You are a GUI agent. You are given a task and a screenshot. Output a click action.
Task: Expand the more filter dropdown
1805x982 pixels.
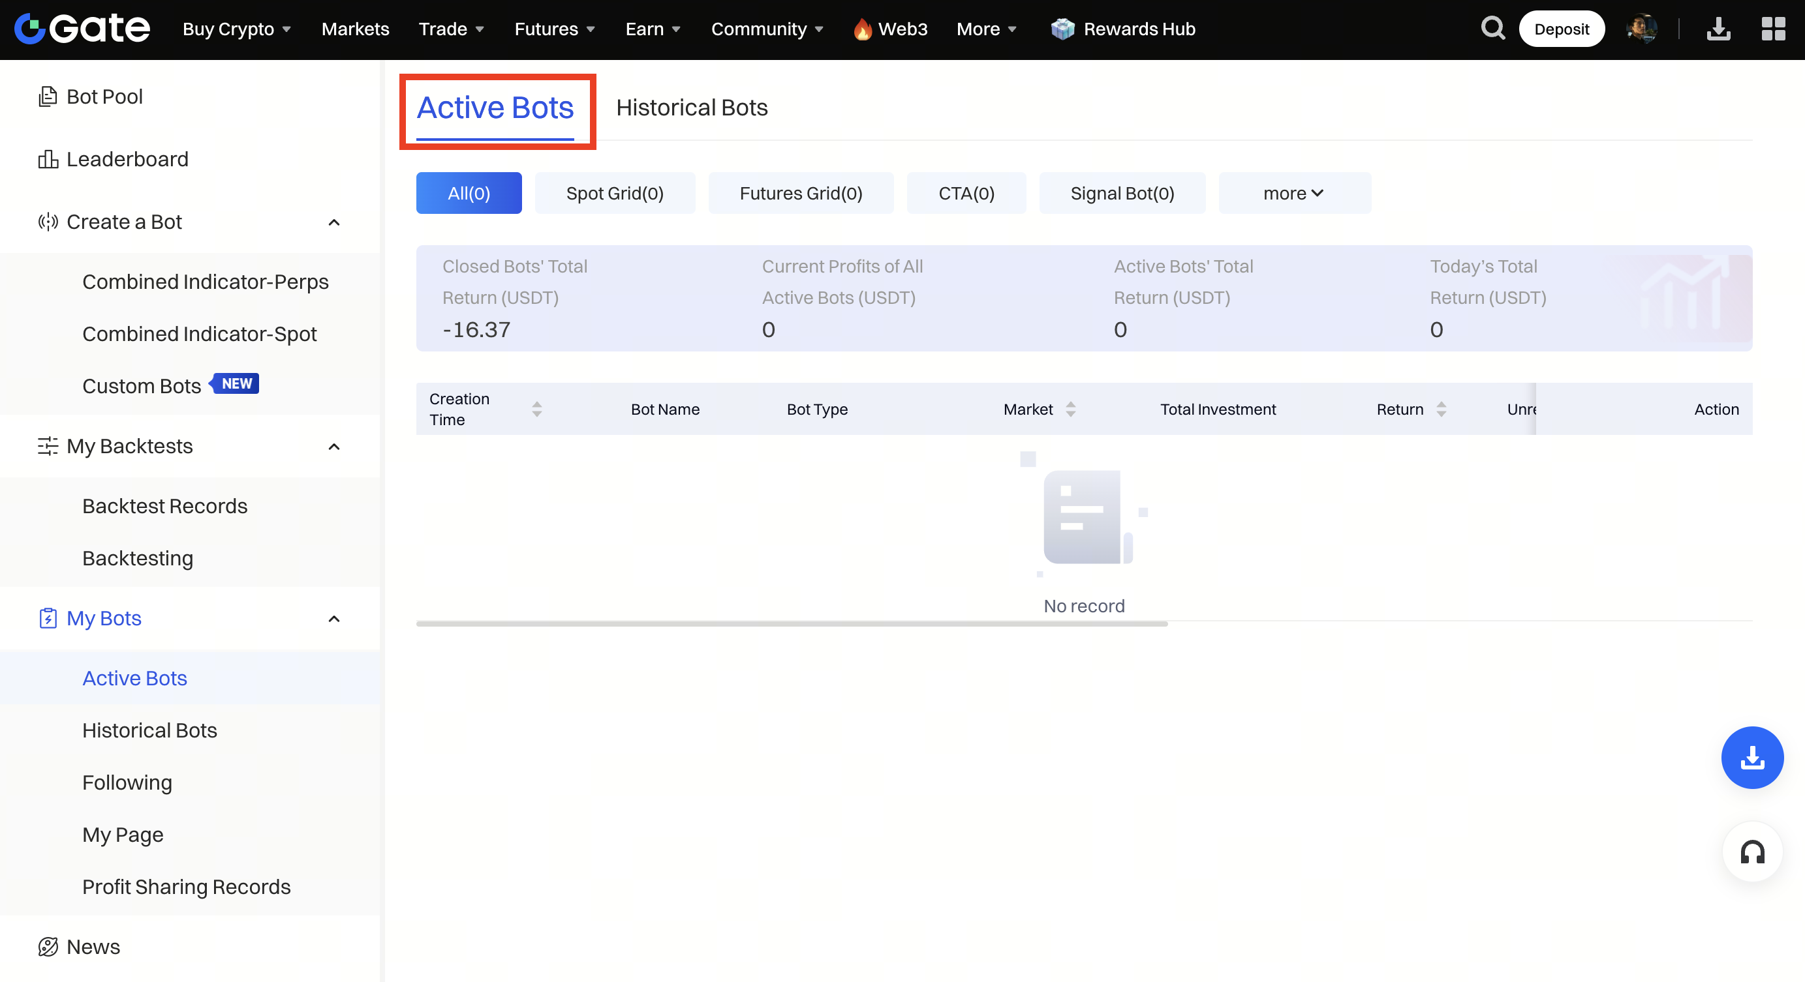click(x=1294, y=193)
